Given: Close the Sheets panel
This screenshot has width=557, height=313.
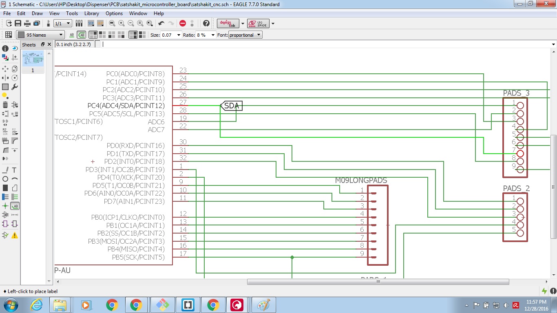Looking at the screenshot, I should pos(49,44).
